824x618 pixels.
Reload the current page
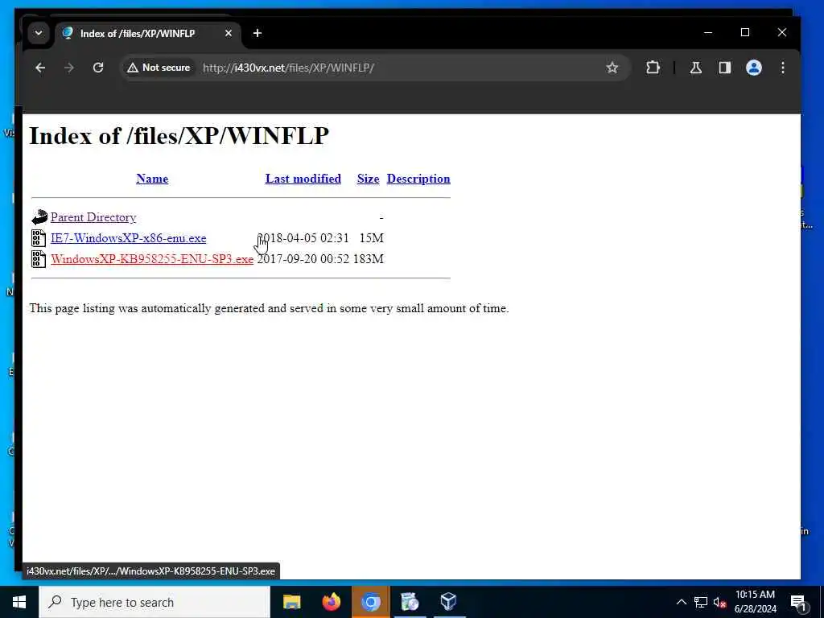coord(97,68)
